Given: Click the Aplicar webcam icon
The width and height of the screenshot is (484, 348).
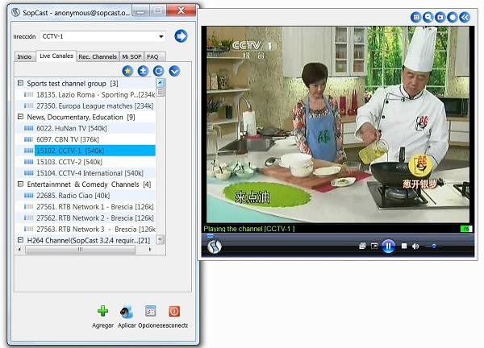Looking at the screenshot, I should point(127,311).
